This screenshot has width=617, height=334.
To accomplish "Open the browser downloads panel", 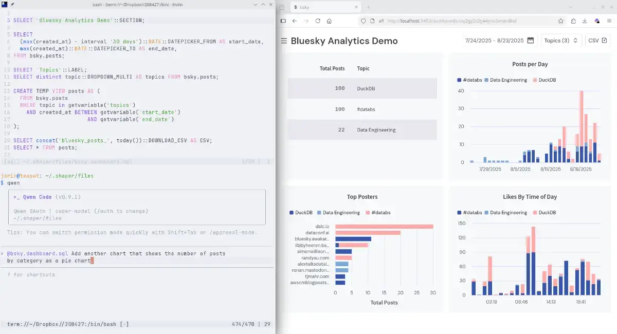I will point(585,21).
